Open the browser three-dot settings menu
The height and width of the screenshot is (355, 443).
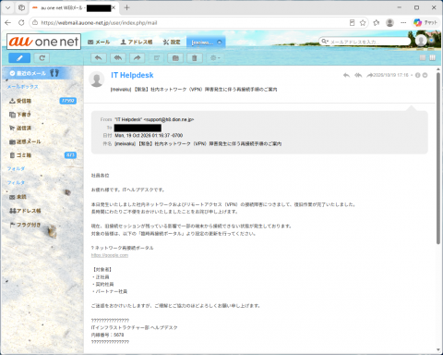coord(403,22)
